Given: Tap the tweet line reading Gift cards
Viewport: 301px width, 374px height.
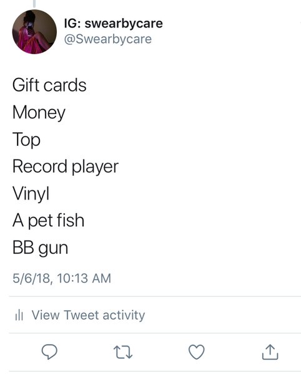Looking at the screenshot, I should 49,85.
